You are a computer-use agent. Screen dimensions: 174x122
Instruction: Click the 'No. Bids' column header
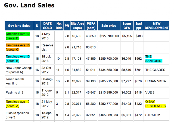(59, 26)
